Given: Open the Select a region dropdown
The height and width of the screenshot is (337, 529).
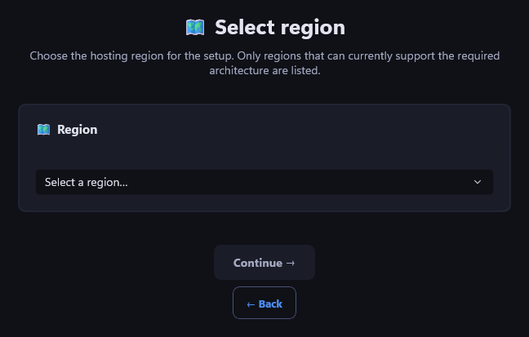Looking at the screenshot, I should 264,182.
